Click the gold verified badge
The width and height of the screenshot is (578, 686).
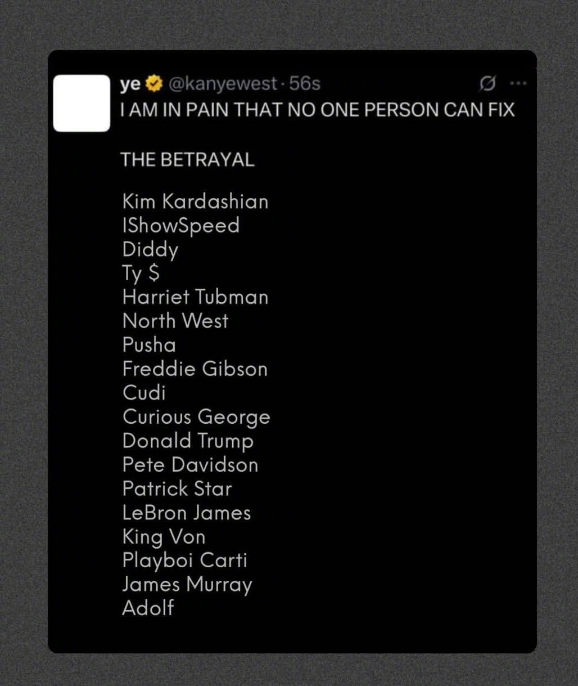153,84
